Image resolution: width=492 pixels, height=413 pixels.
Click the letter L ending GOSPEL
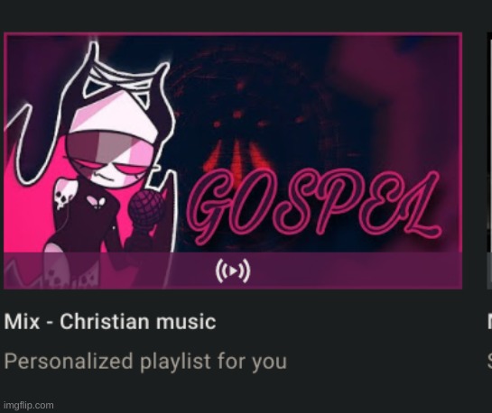417,204
